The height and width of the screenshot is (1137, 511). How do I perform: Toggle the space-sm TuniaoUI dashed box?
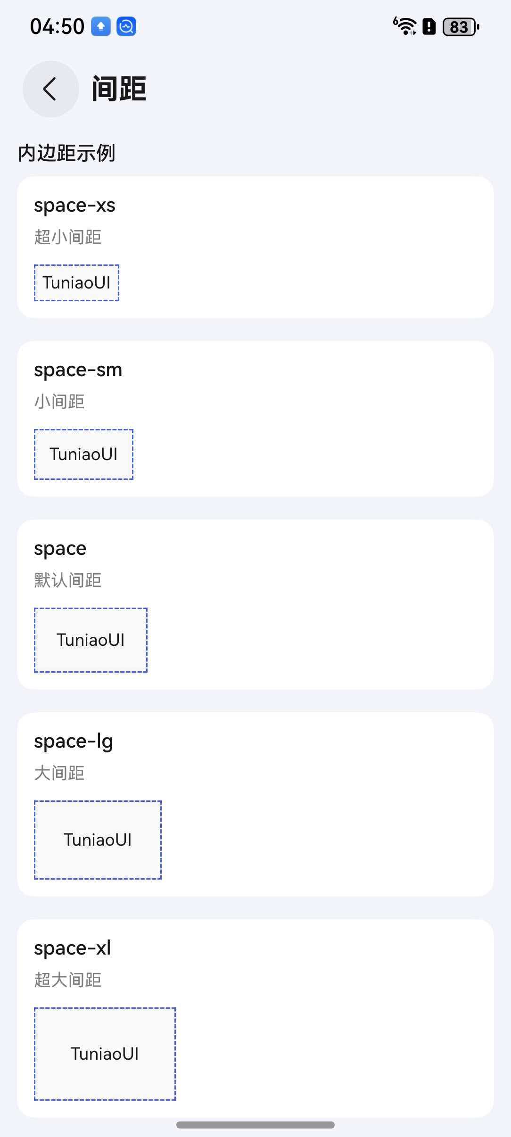[84, 454]
